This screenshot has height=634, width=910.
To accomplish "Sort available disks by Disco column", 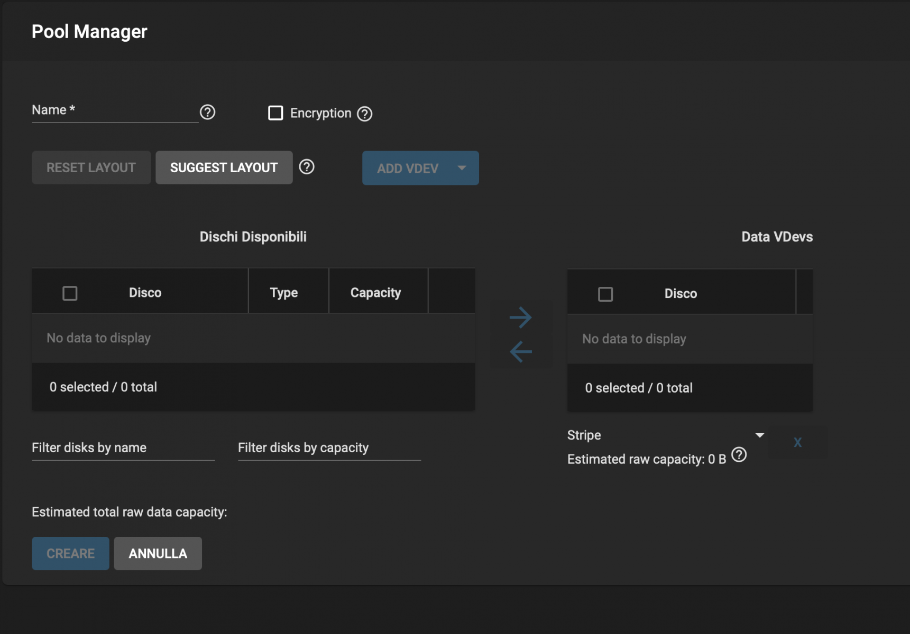I will [x=145, y=293].
